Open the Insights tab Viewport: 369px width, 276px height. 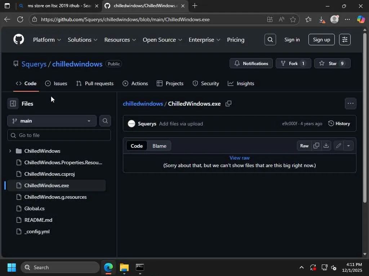[x=241, y=83]
